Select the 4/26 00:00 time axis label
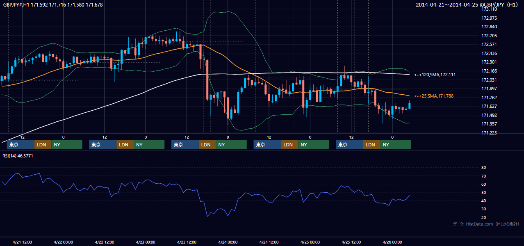 click(392, 242)
